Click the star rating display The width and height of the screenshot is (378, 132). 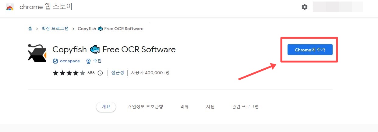coord(69,73)
